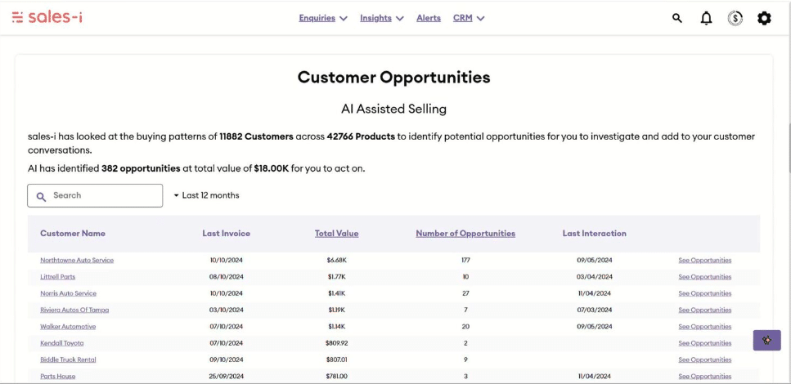Open Walker Automotive customer
The width and height of the screenshot is (791, 384).
(68, 327)
